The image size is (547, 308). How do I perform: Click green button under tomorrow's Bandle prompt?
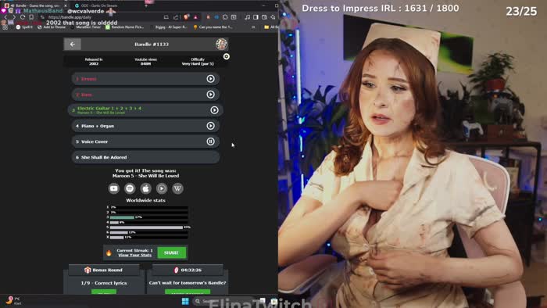[x=188, y=292]
